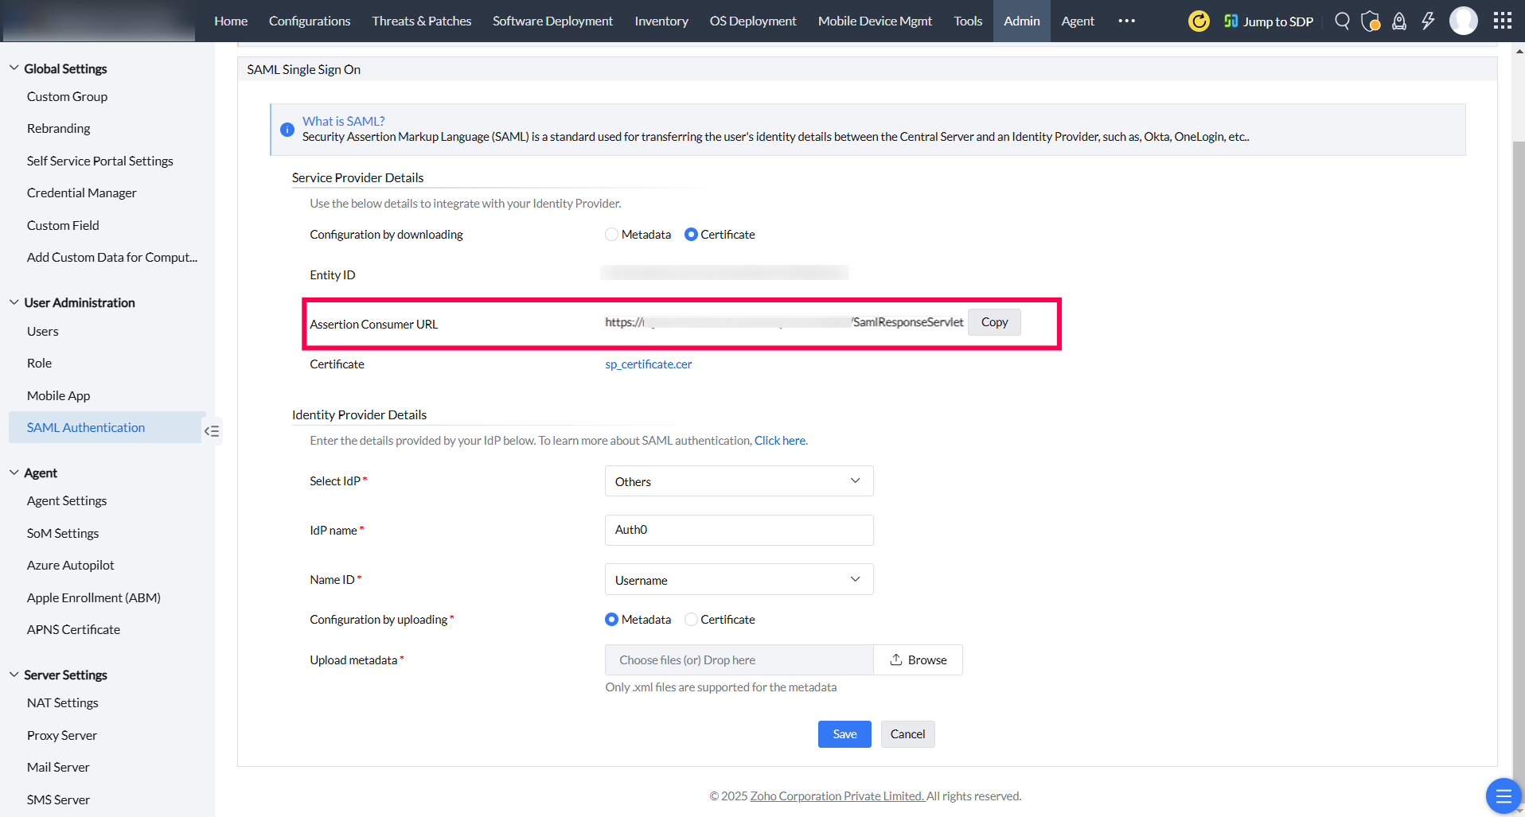The image size is (1525, 817).
Task: Open Software Deployment tab
Action: coord(552,21)
